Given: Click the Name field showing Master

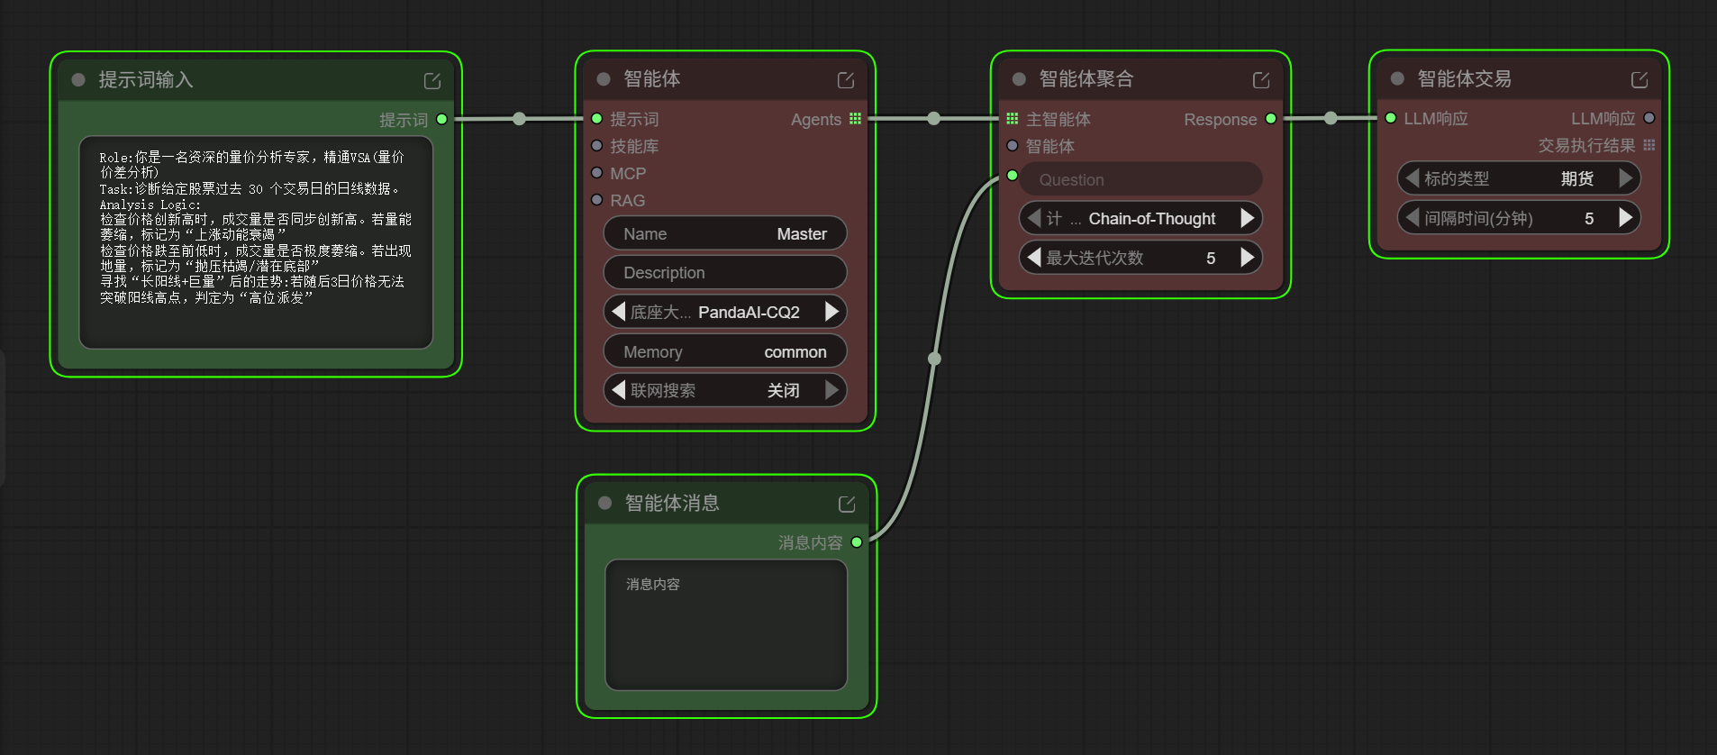Looking at the screenshot, I should 724,234.
